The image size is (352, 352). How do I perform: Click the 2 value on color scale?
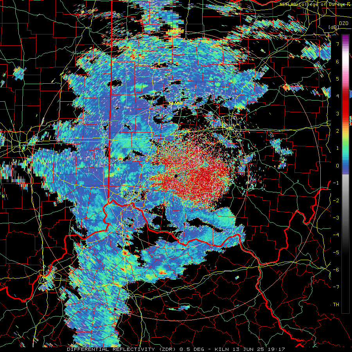[338, 131]
